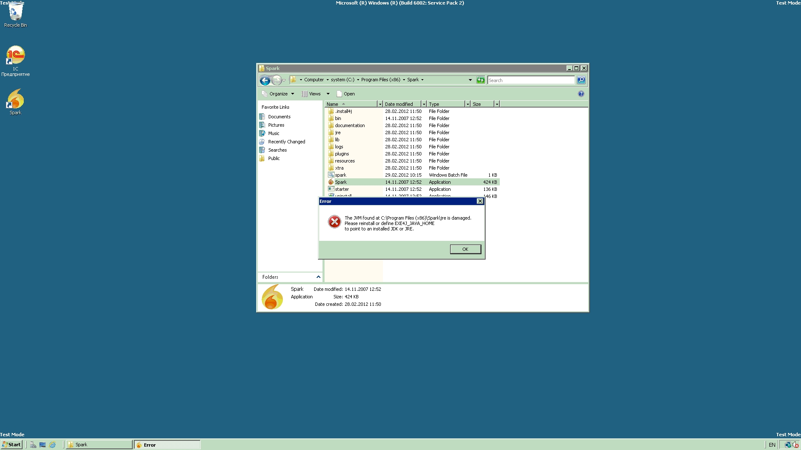801x450 pixels.
Task: Open the network tray icon
Action: point(788,445)
